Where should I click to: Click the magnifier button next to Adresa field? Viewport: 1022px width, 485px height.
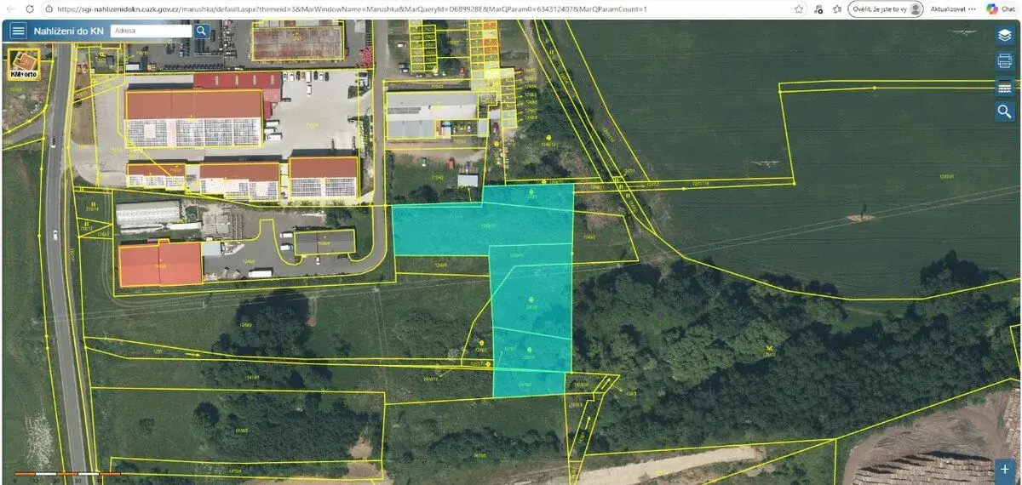click(x=202, y=31)
